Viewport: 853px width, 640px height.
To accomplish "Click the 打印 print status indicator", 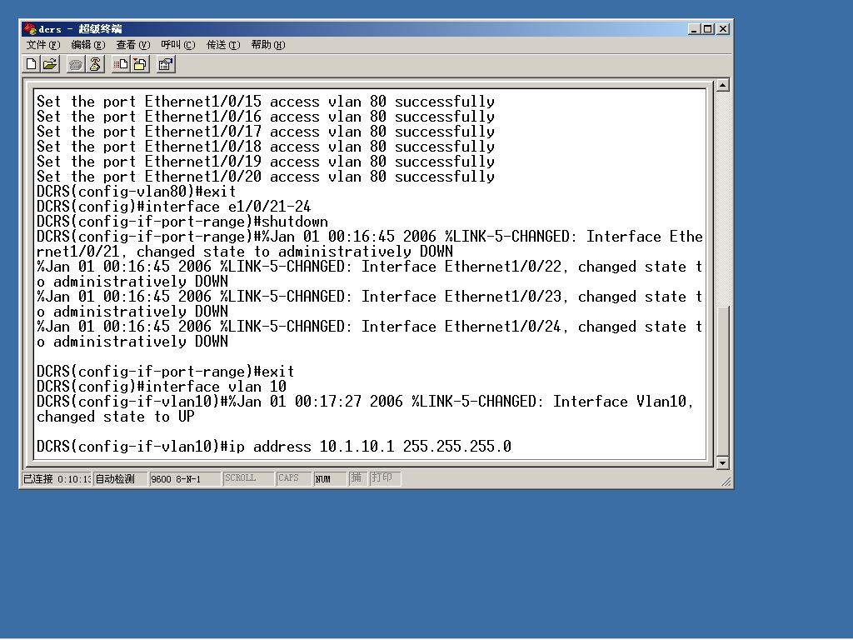I will tap(385, 478).
